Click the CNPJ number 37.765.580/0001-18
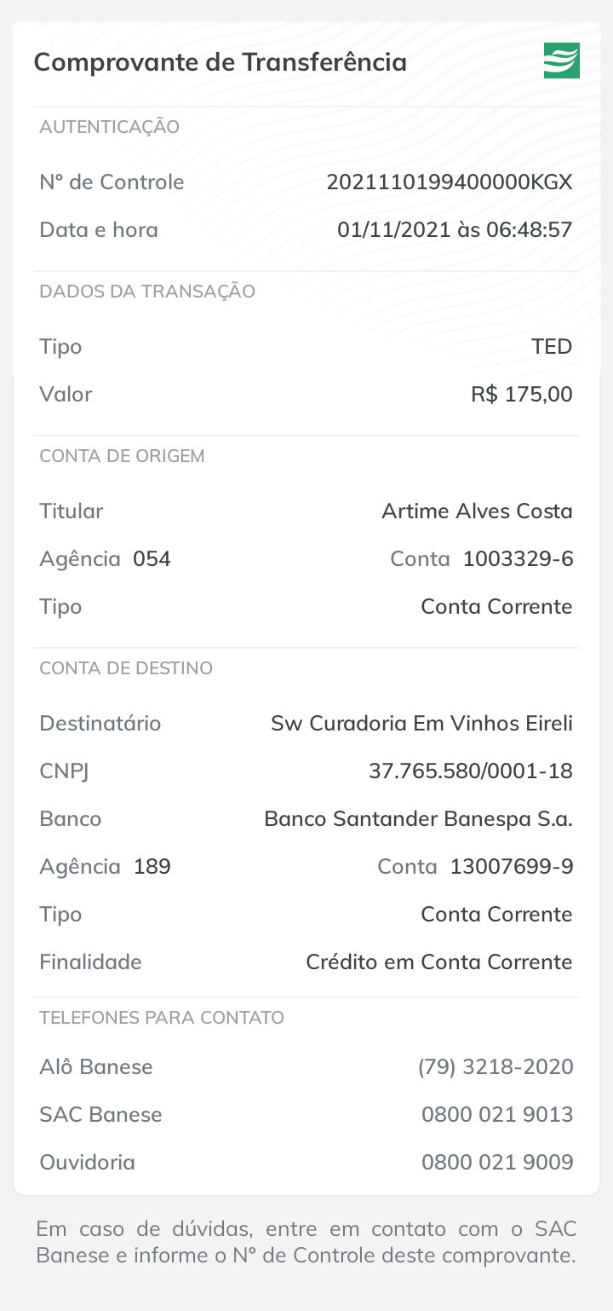 470,771
